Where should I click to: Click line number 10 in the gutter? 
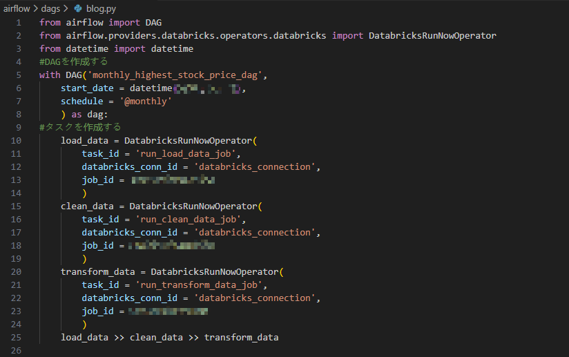(16, 140)
